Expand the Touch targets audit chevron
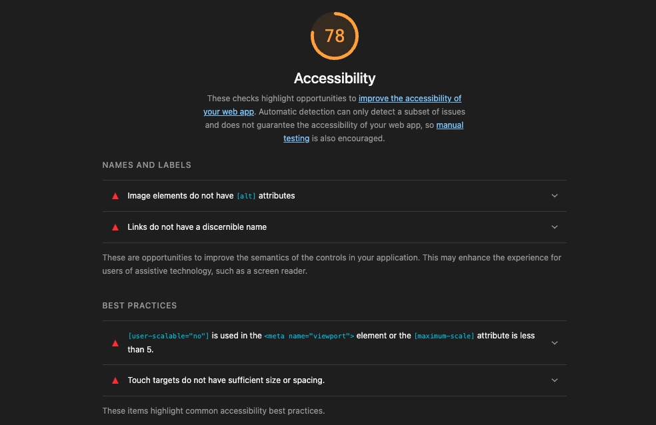Image resolution: width=656 pixels, height=425 pixels. pyautogui.click(x=555, y=380)
